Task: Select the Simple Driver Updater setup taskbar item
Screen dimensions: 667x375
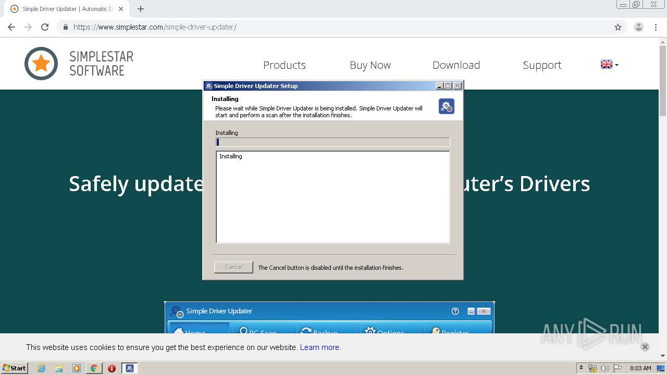Action: click(x=130, y=368)
